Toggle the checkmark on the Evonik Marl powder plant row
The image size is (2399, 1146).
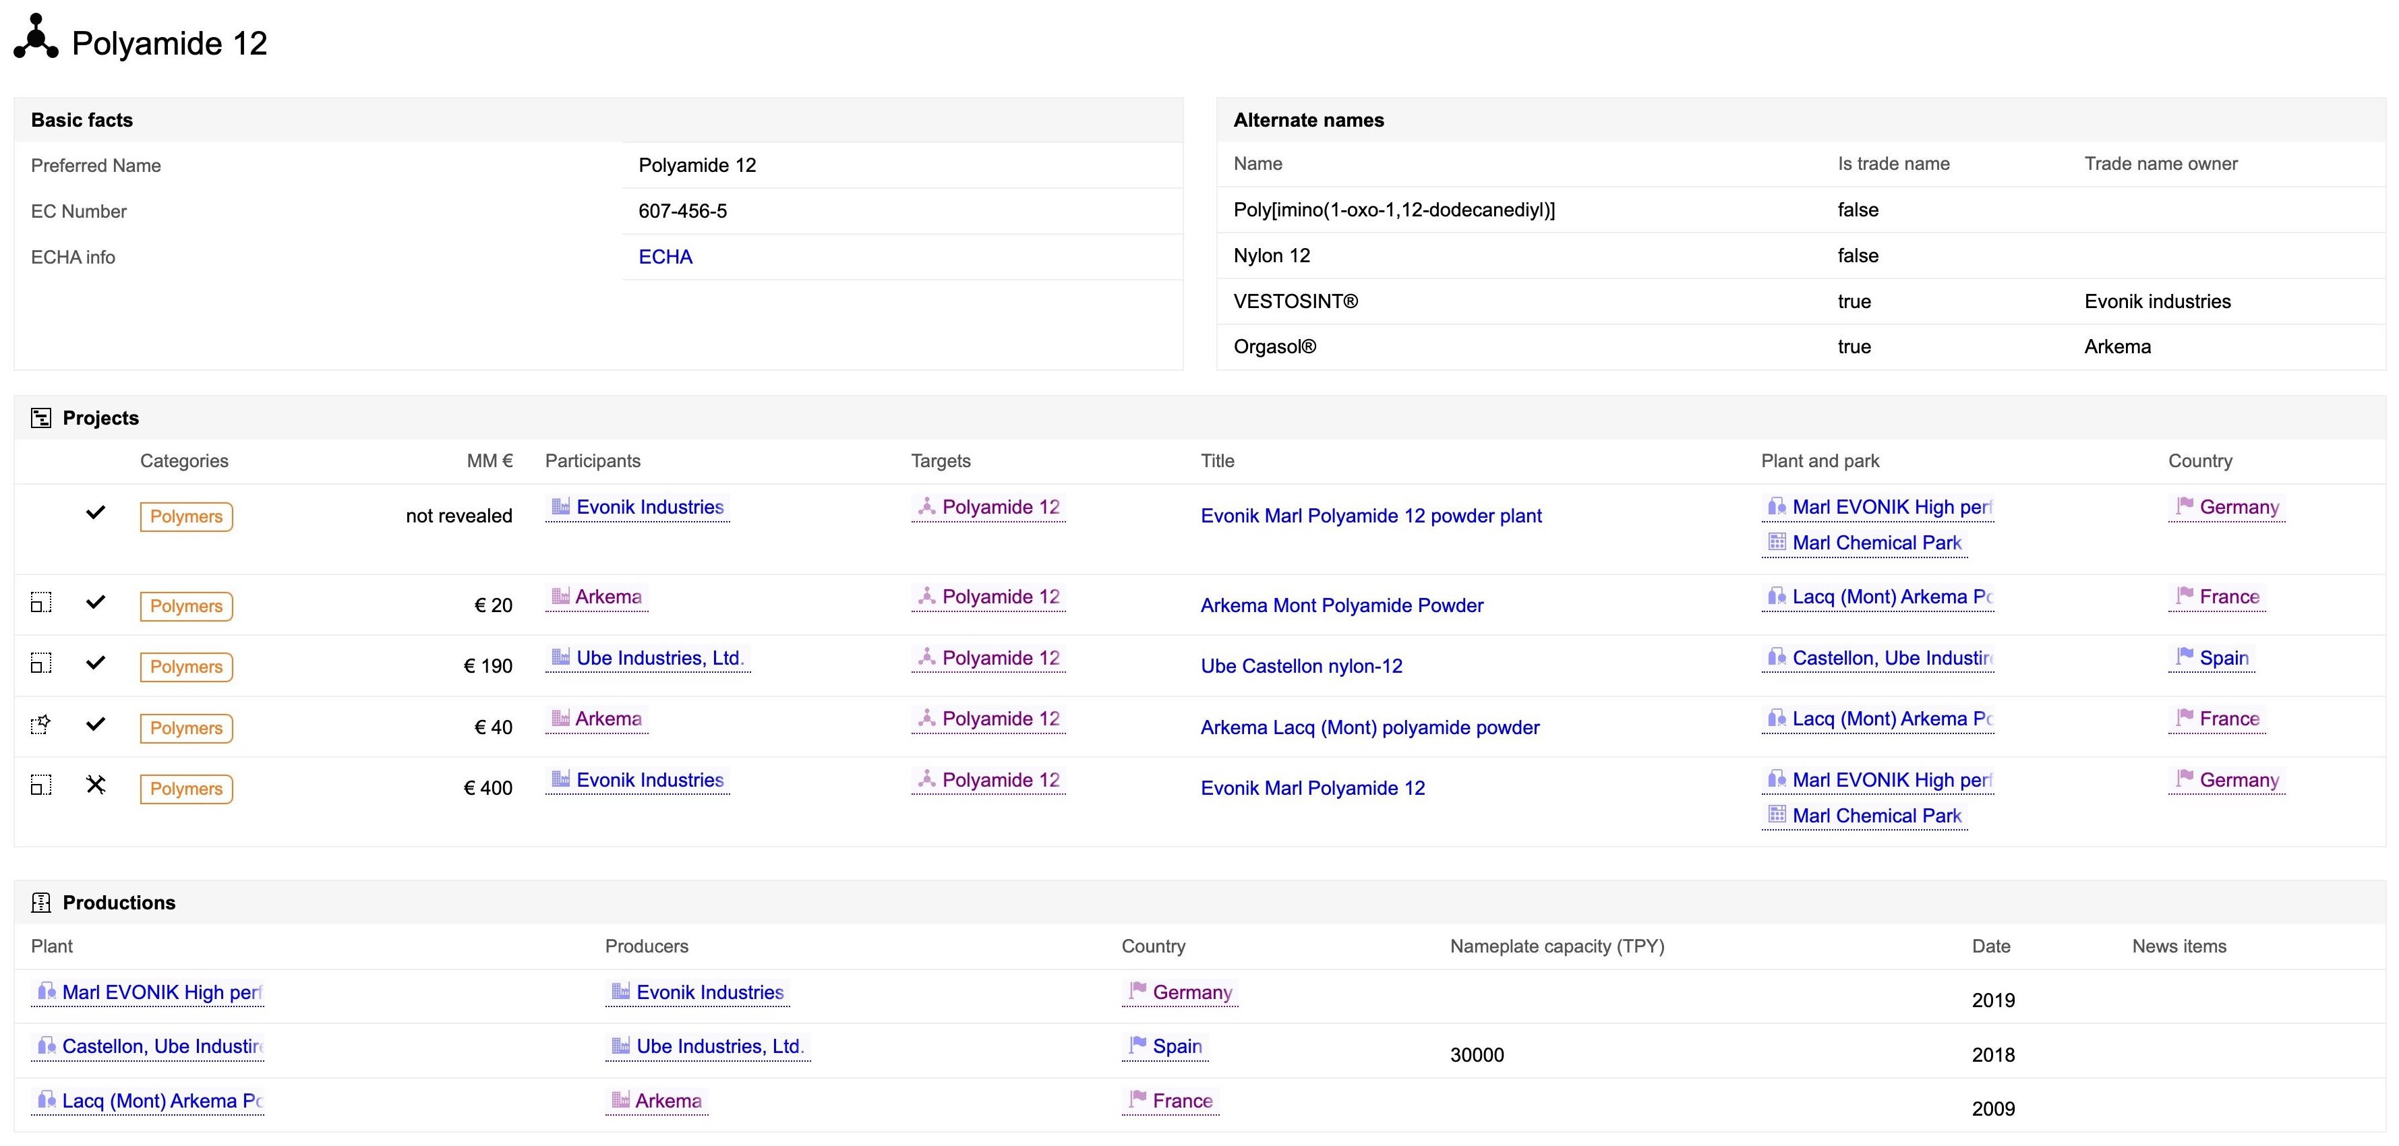(96, 513)
